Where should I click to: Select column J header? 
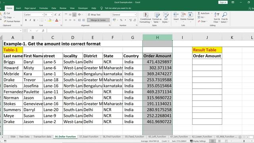click(x=207, y=37)
